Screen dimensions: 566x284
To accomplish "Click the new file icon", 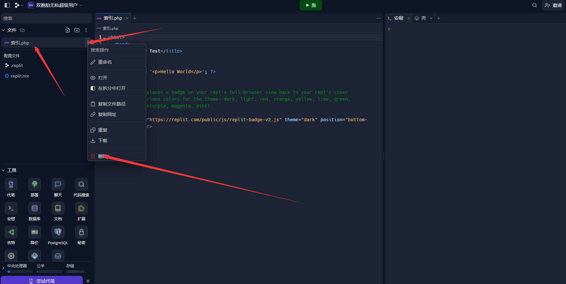I will (68, 30).
